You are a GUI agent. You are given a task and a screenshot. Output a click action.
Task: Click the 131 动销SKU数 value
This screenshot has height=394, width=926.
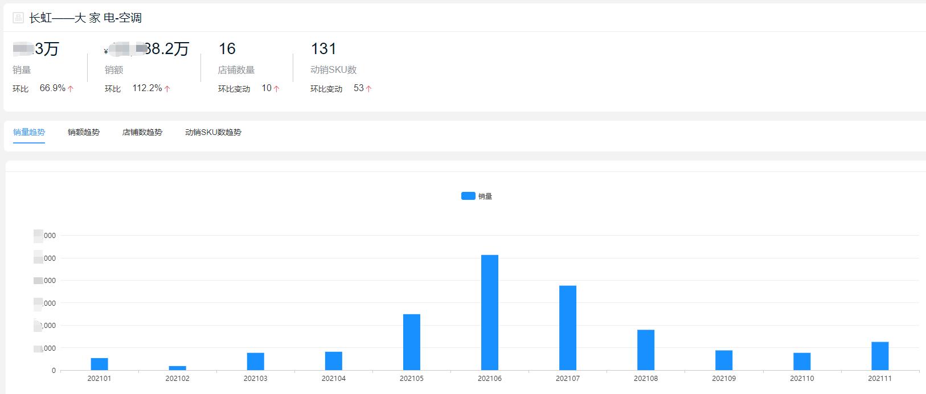tap(323, 49)
